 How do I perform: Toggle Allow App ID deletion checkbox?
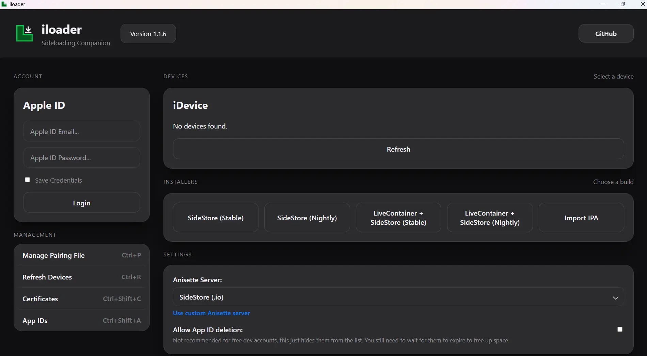(620, 329)
